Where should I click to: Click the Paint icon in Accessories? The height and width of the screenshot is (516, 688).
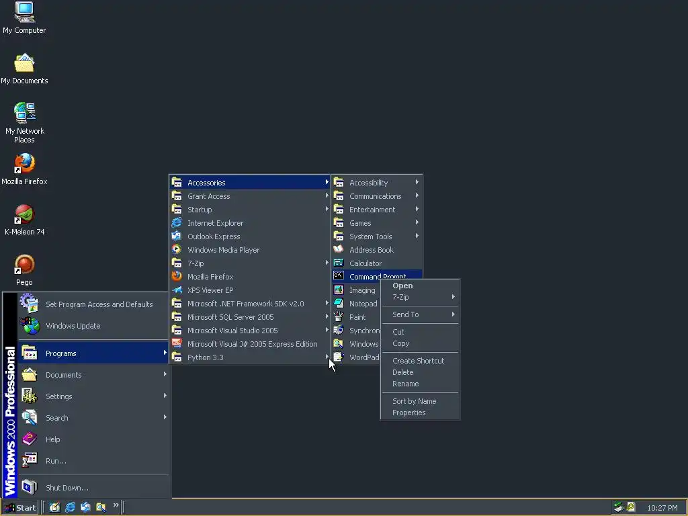[339, 317]
